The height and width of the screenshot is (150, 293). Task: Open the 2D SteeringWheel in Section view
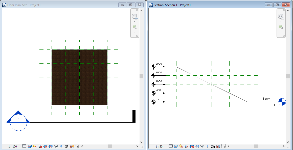pos(281,16)
